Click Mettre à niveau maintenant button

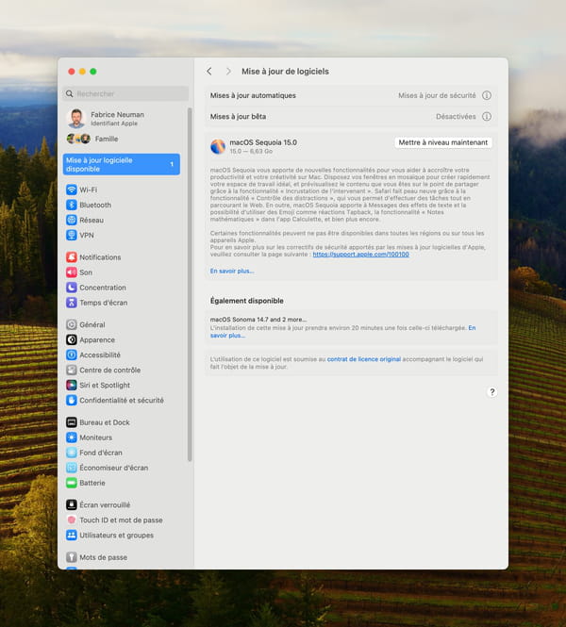pyautogui.click(x=443, y=142)
